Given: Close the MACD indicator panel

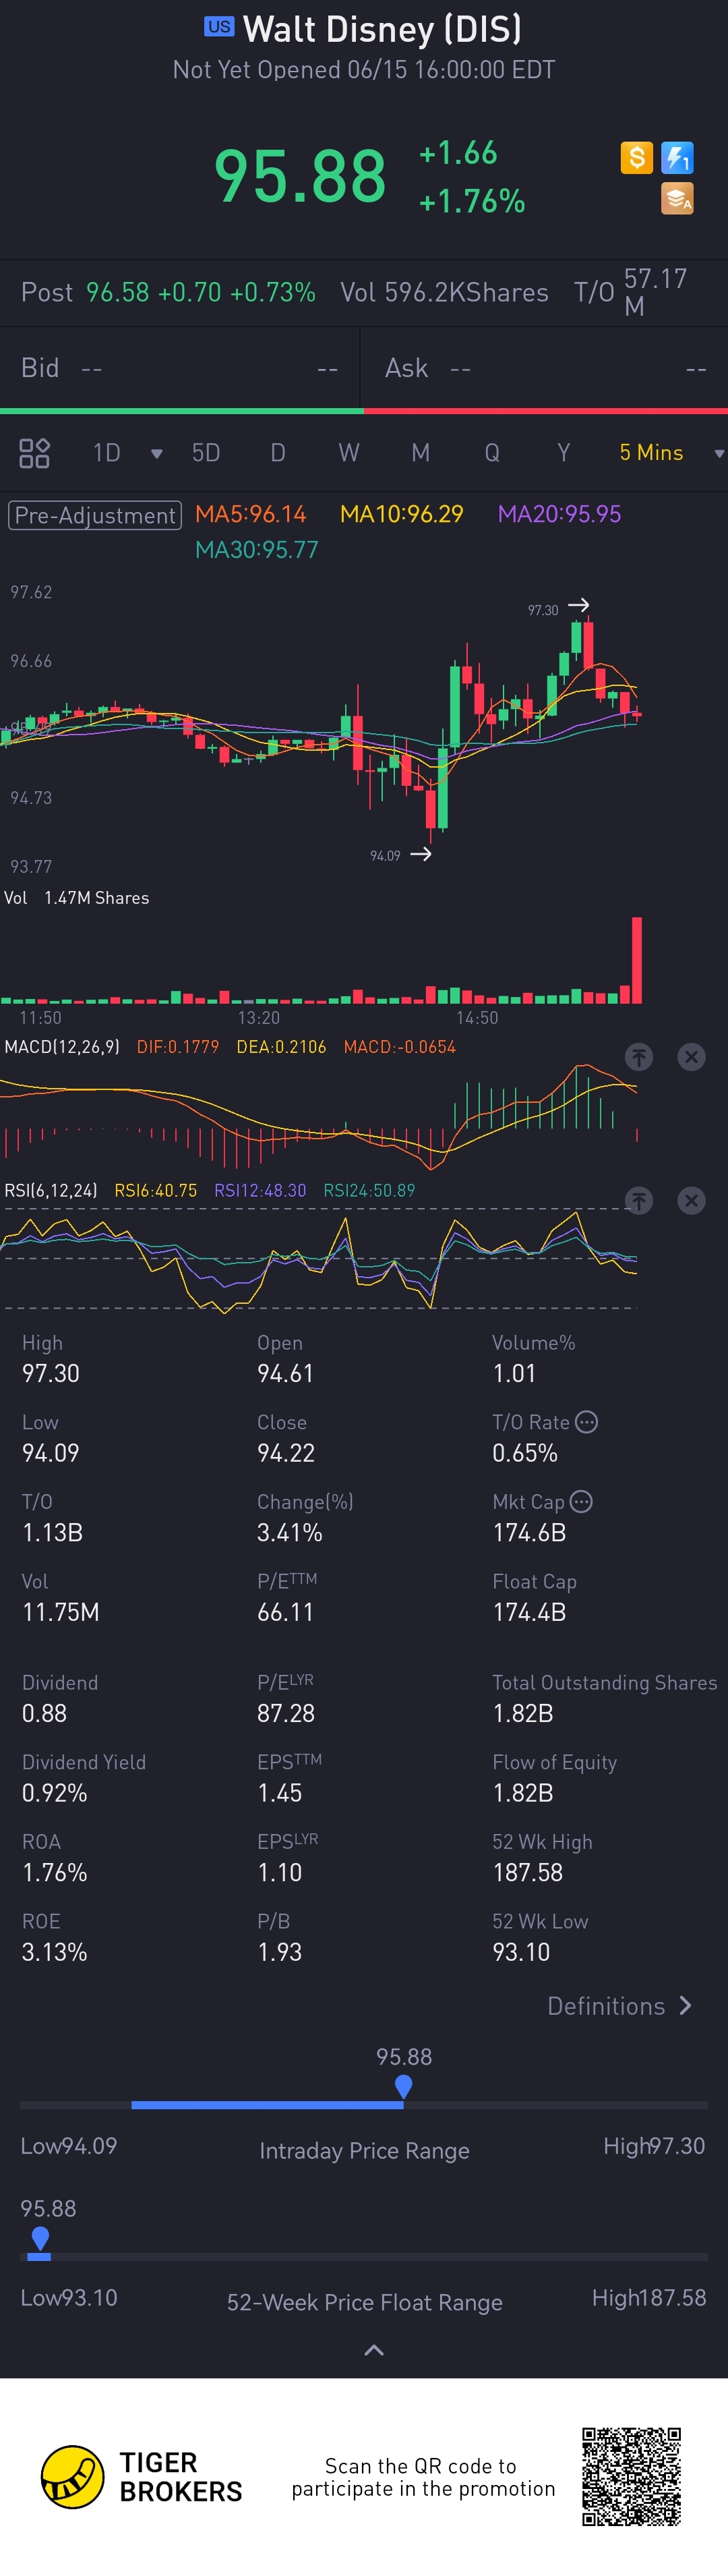Looking at the screenshot, I should [691, 1057].
